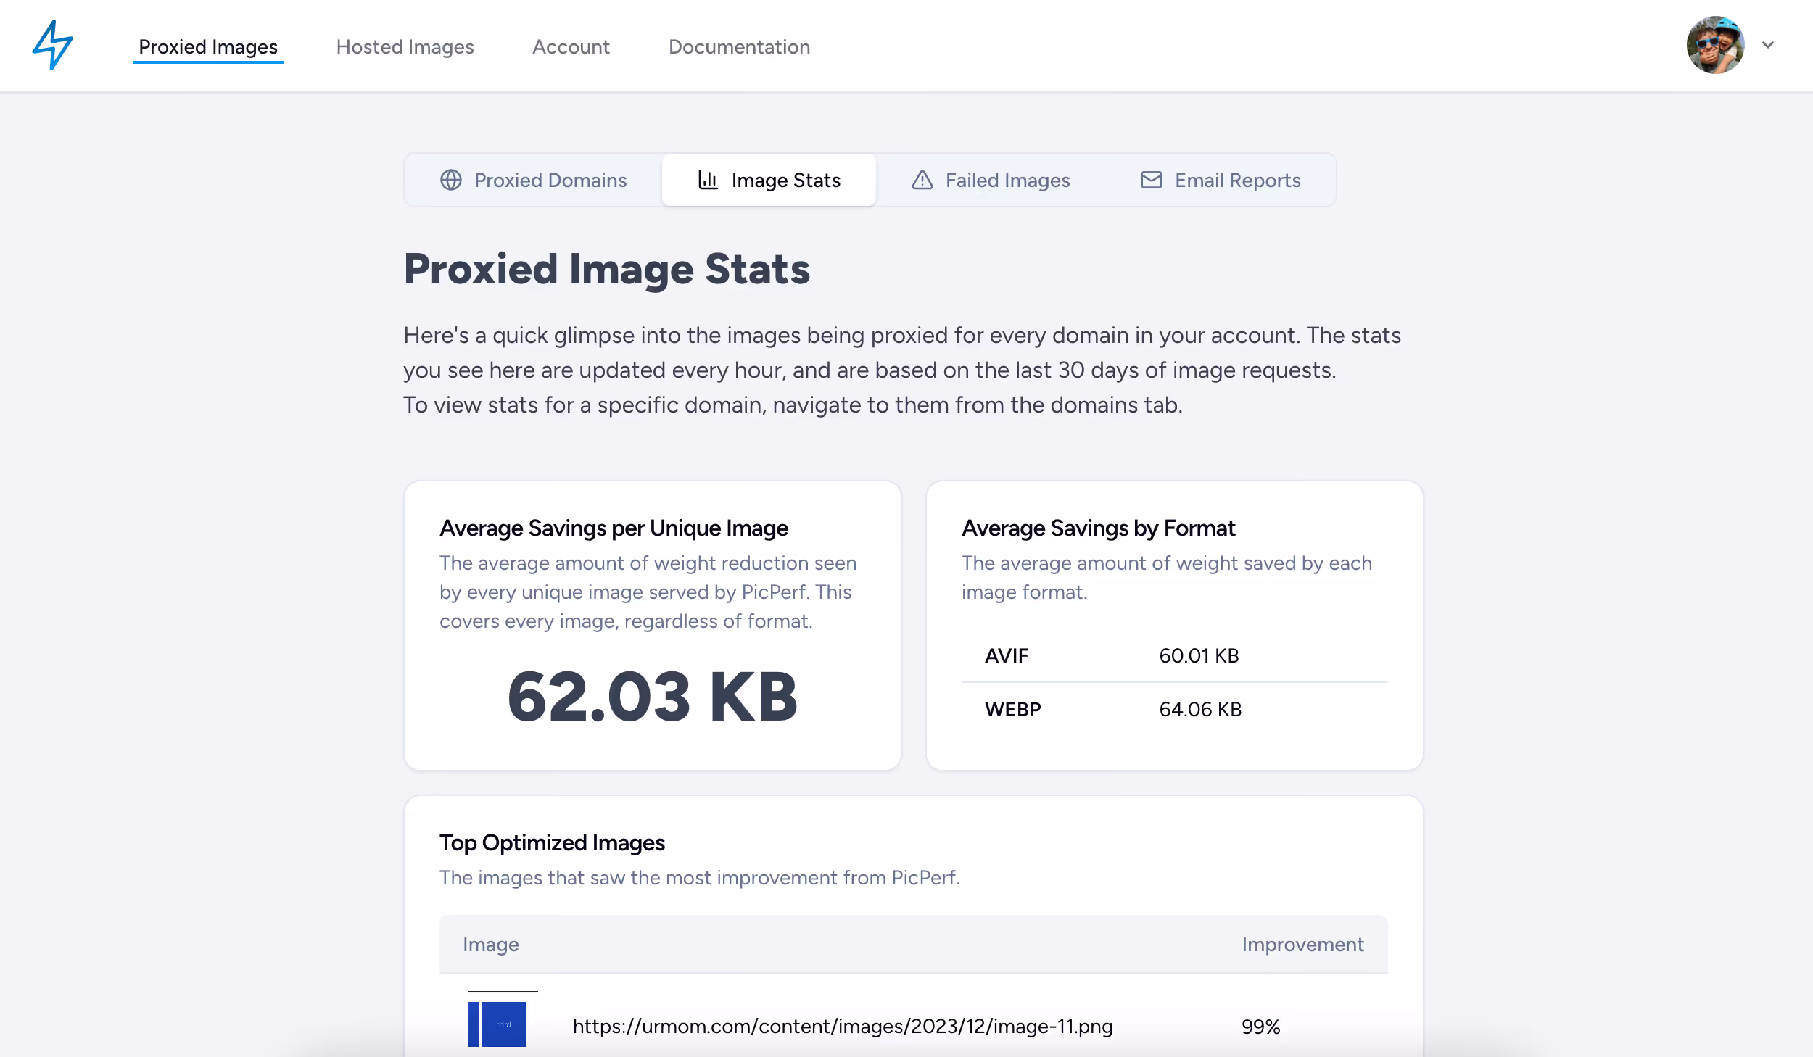The image size is (1813, 1057).
Task: Click the bar chart icon on Image Stats
Action: pyautogui.click(x=706, y=180)
